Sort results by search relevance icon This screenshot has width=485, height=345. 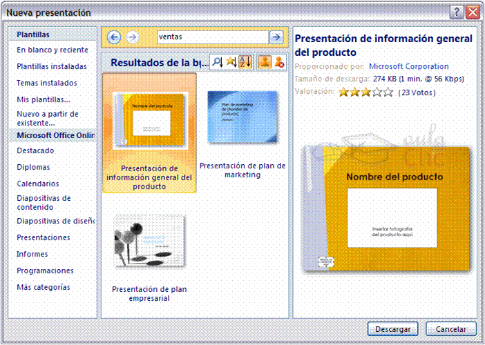click(x=217, y=62)
